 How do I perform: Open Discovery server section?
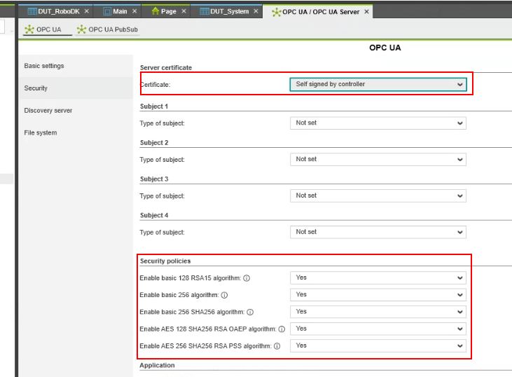(76, 111)
